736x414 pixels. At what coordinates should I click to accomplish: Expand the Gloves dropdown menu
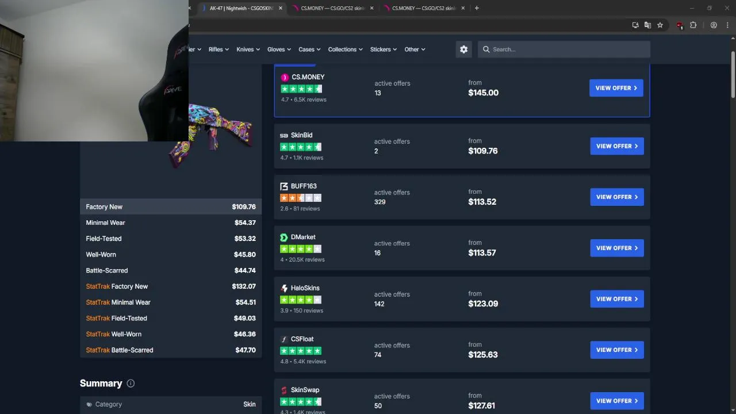(279, 49)
